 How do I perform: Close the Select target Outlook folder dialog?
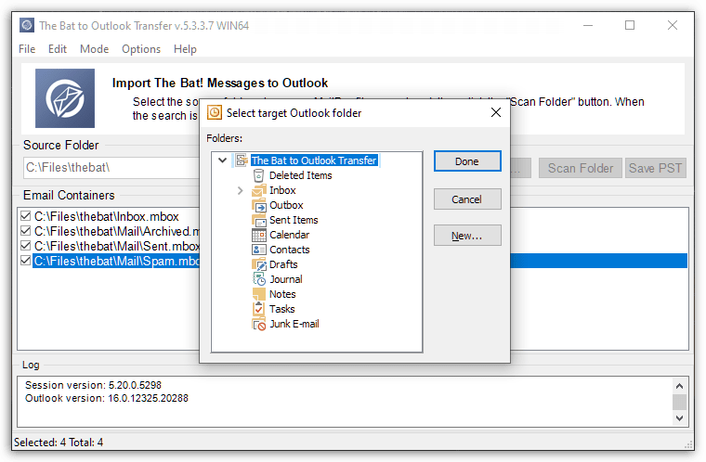(x=496, y=112)
